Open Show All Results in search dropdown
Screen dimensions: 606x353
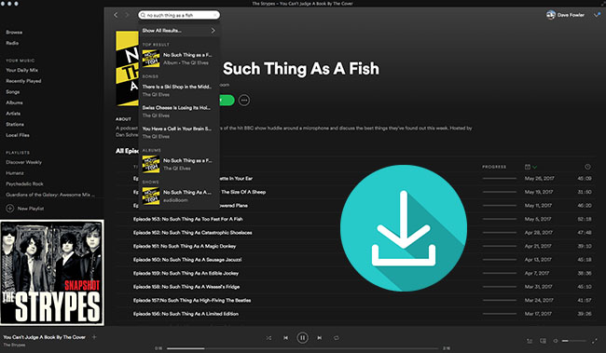point(179,31)
